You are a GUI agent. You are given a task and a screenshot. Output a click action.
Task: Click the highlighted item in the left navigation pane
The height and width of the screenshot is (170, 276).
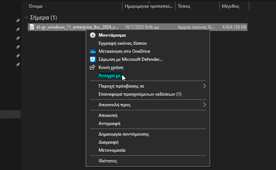(x=10, y=114)
